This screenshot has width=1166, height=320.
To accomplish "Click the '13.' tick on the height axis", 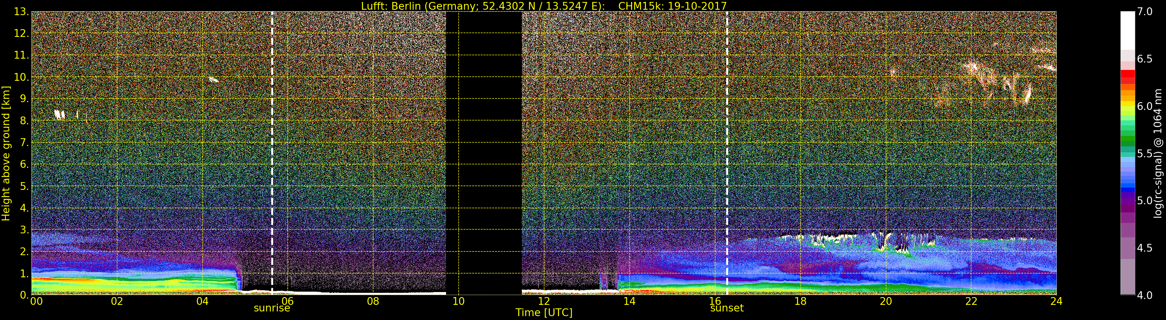I will pos(21,12).
